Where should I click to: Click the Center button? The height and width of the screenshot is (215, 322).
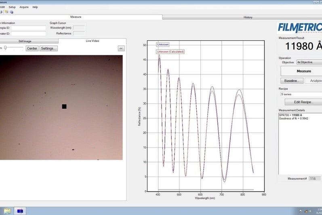(x=32, y=48)
